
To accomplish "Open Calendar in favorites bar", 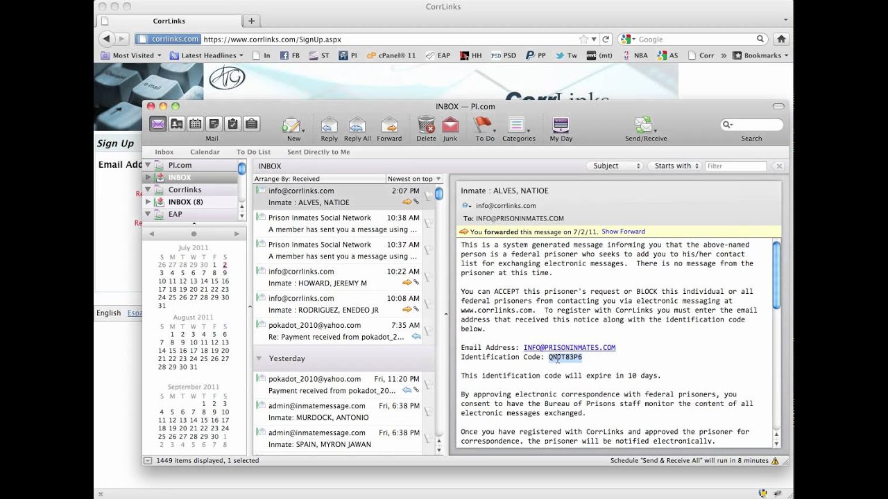I will pos(205,152).
